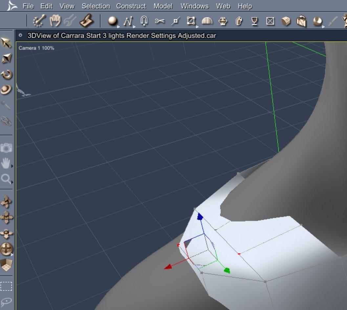
Task: Open the Selection menu
Action: [96, 6]
